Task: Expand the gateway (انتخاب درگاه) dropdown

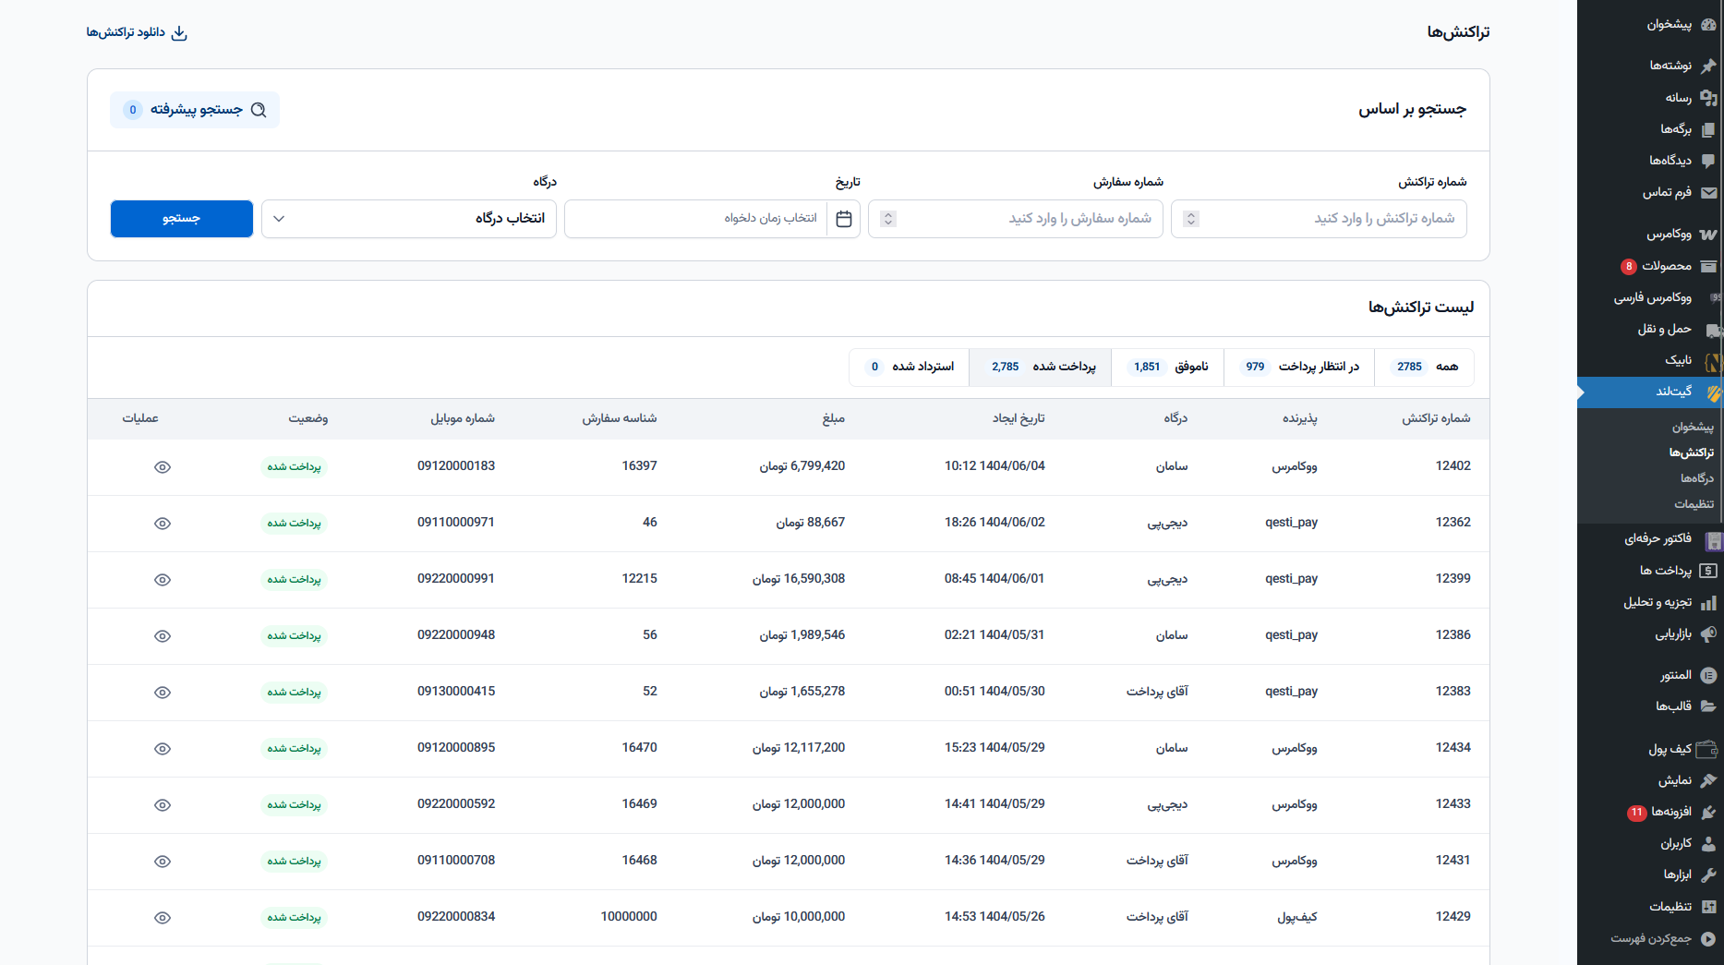Action: [409, 219]
